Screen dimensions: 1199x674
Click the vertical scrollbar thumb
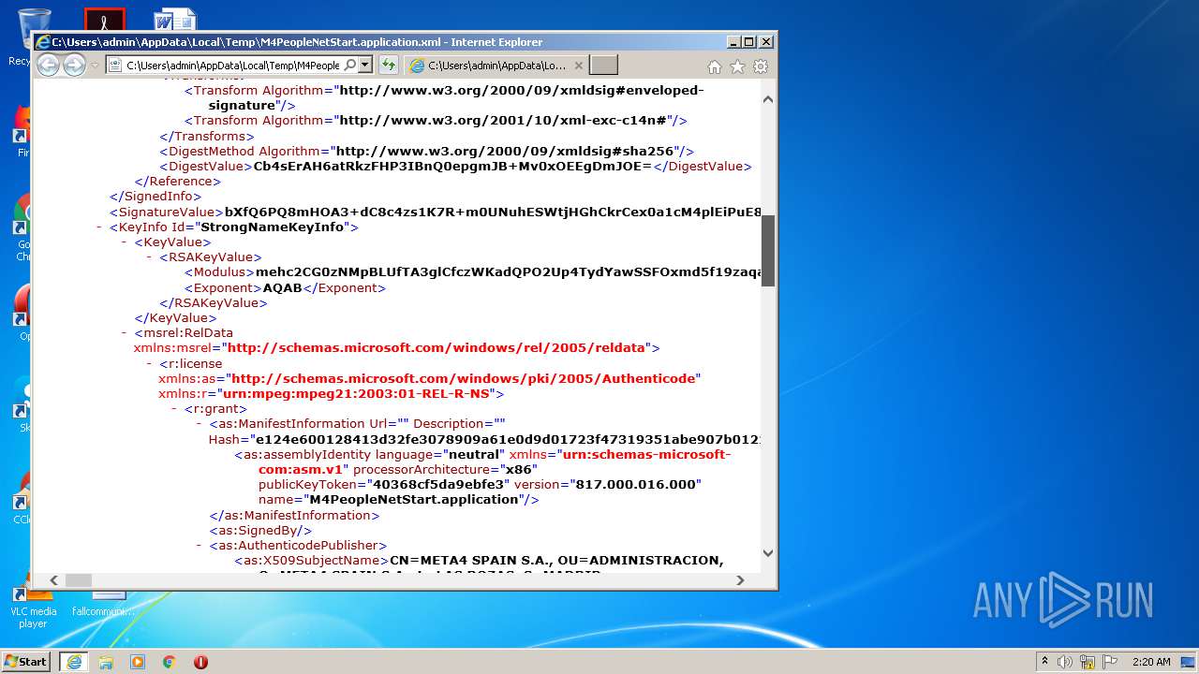pyautogui.click(x=768, y=250)
